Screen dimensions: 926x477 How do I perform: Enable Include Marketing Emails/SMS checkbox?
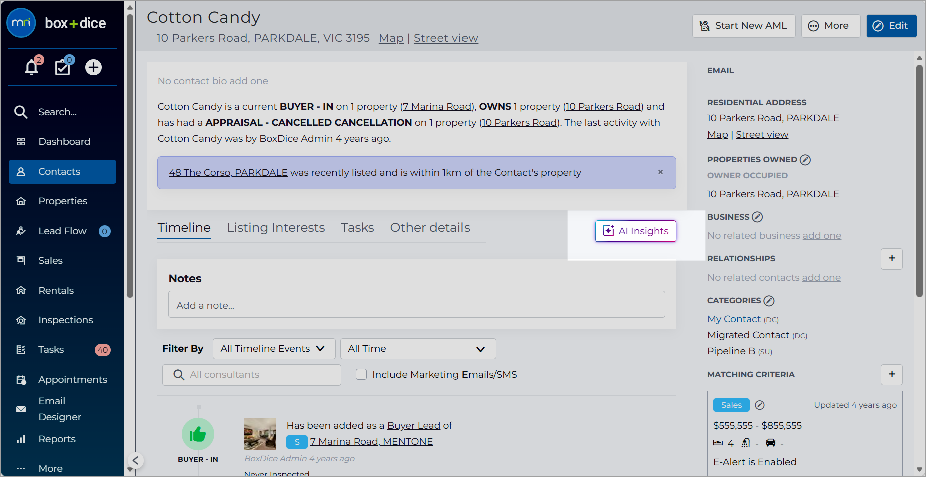361,374
